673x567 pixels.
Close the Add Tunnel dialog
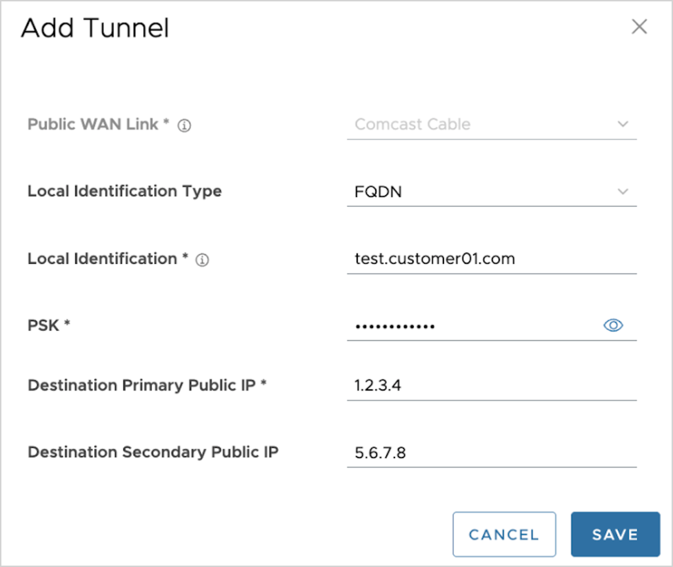pos(639,27)
